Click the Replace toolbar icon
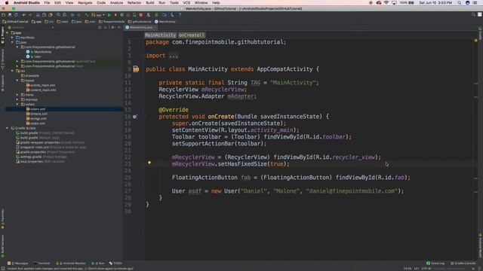Image resolution: width=483 pixels, height=271 pixels. pyautogui.click(x=64, y=15)
